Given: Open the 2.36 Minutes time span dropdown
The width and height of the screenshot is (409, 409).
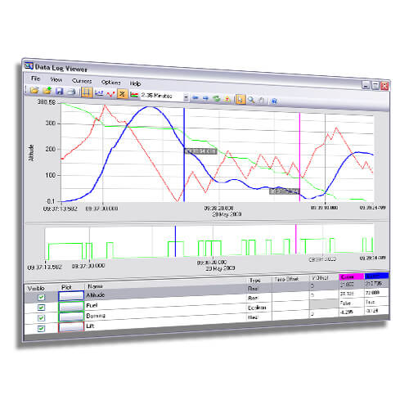Looking at the screenshot, I should pos(186,97).
